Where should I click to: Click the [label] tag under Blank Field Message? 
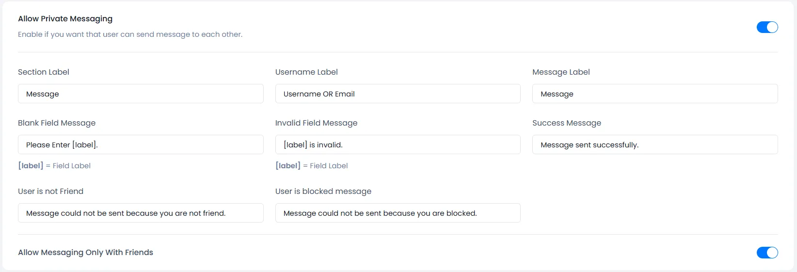coord(31,166)
